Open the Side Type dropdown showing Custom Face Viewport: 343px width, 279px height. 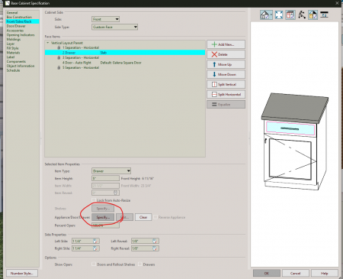click(114, 27)
